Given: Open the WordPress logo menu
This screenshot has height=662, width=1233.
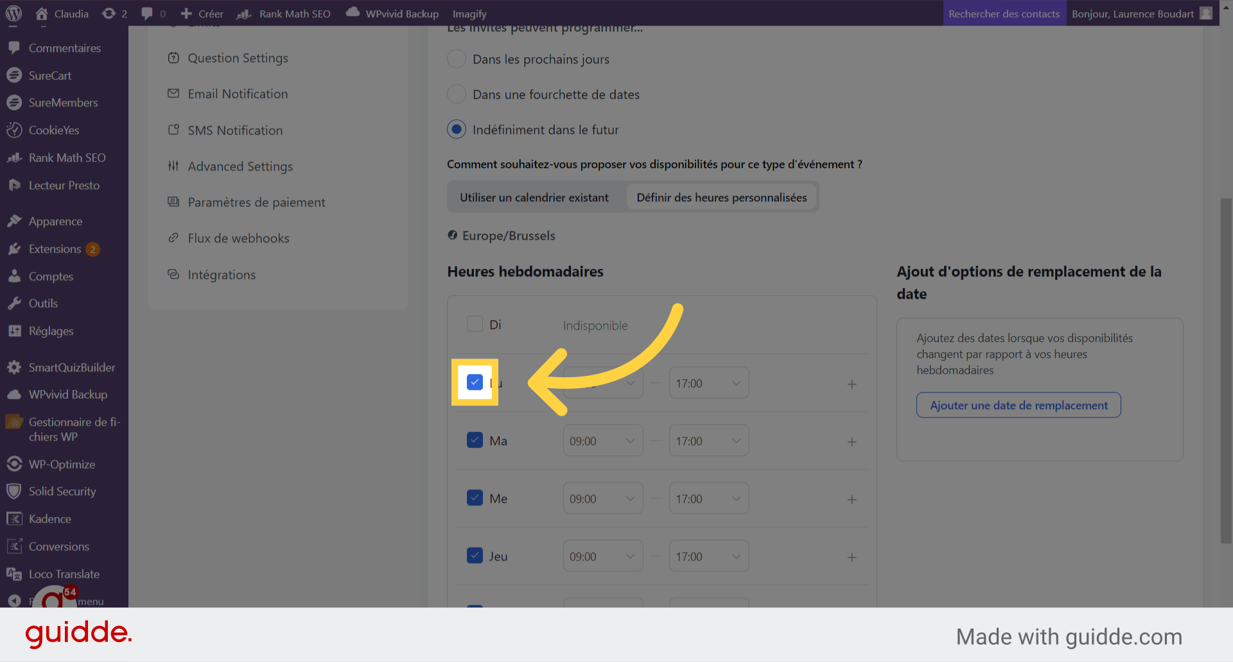Looking at the screenshot, I should tap(13, 13).
